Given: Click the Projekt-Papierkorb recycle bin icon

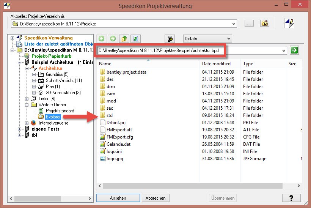Looking at the screenshot, I should (27, 56).
